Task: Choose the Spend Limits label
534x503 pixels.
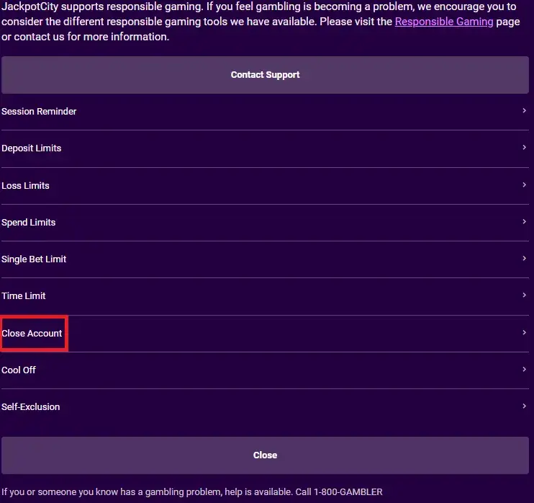Action: tap(29, 223)
